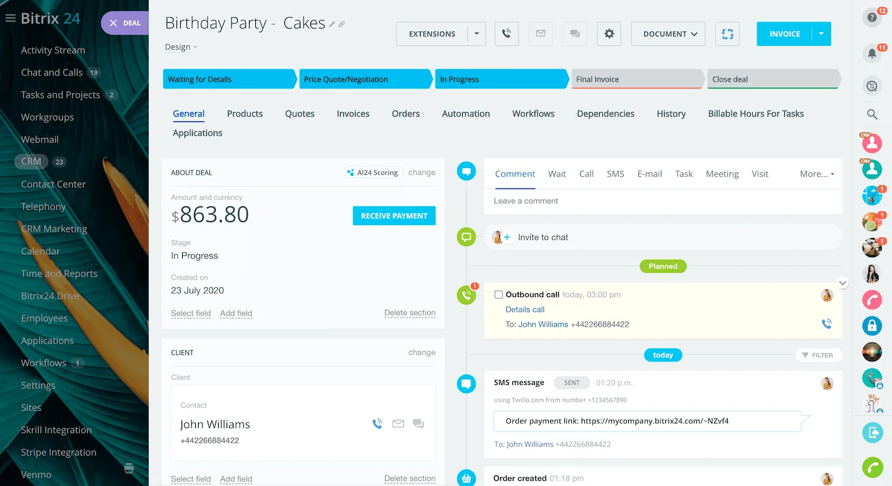Click the padlock icon in right sidebar
This screenshot has height=486, width=892.
click(x=872, y=325)
